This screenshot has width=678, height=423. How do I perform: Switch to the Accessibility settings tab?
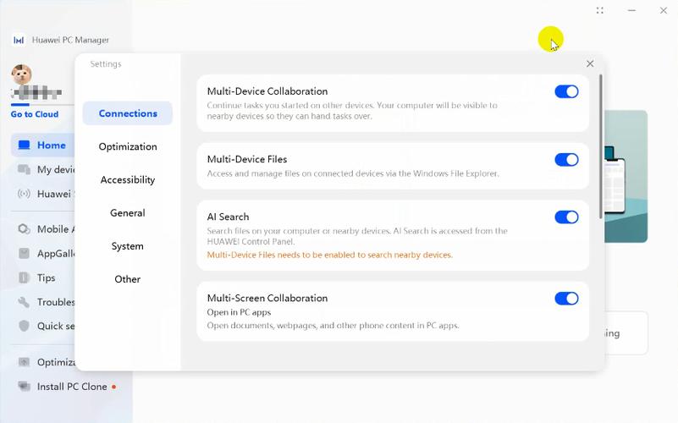point(128,179)
